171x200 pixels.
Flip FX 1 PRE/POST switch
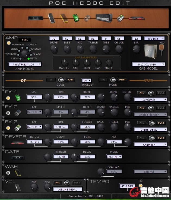[151, 93]
